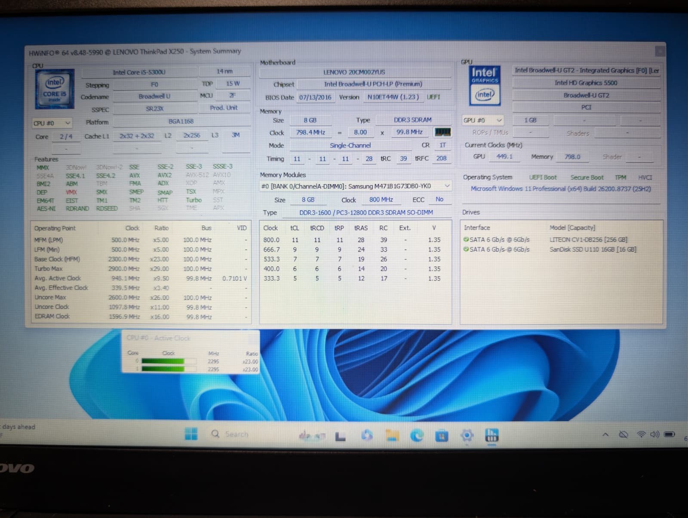
Task: Click the green status icon for LITEON SATA drive
Action: point(466,240)
